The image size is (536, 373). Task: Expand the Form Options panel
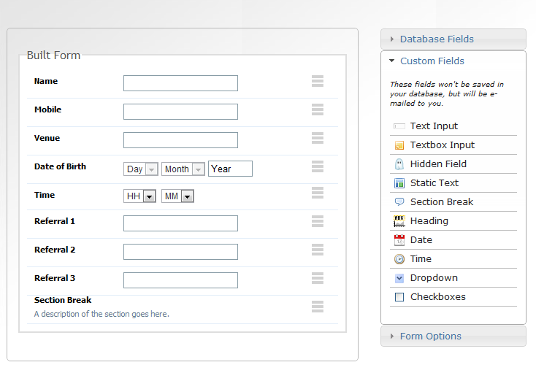pos(453,337)
